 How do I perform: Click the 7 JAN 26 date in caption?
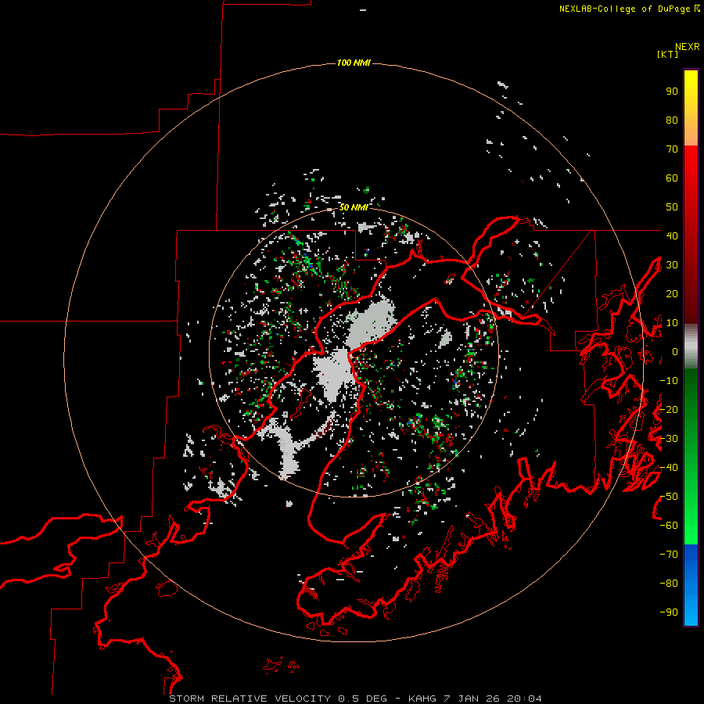[x=472, y=699]
